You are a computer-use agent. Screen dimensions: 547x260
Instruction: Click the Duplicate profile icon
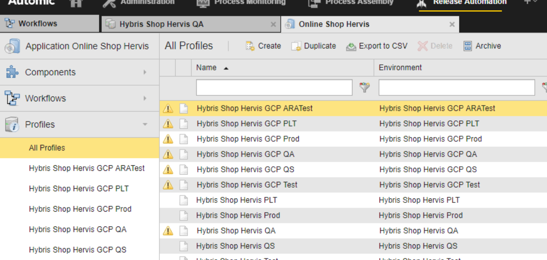click(x=296, y=46)
